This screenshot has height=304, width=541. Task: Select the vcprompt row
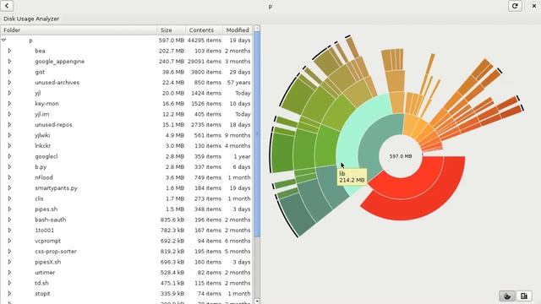pos(126,241)
